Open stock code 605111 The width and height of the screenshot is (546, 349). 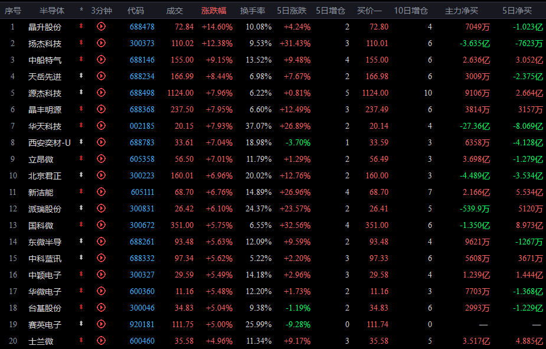143,193
